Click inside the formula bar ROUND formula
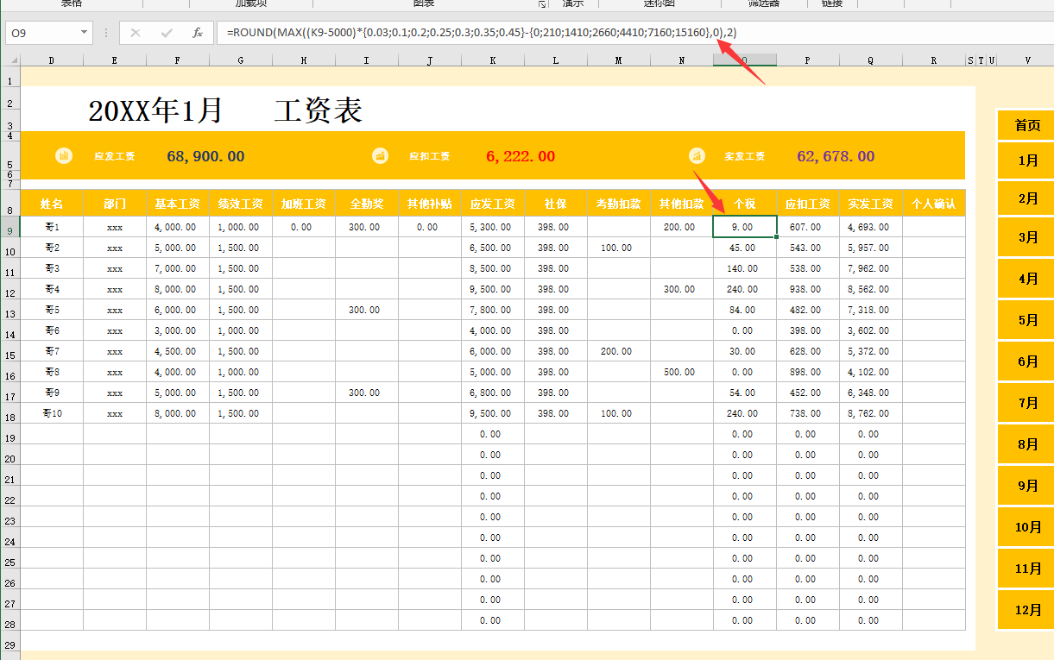This screenshot has height=660, width=1054. pyautogui.click(x=482, y=33)
